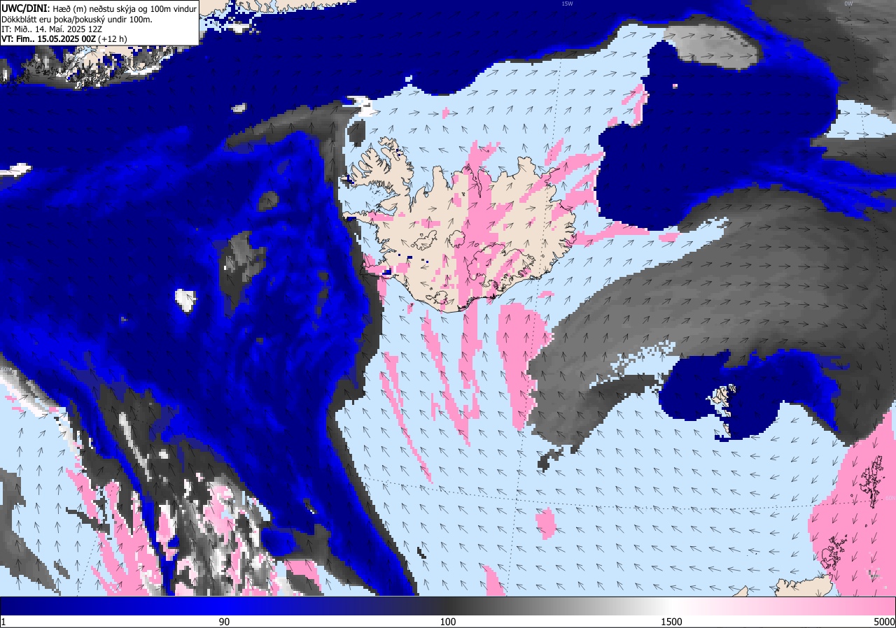The height and width of the screenshot is (628, 896).
Task: Click the '(+12 h)' forecast offset text
Action: click(x=113, y=39)
